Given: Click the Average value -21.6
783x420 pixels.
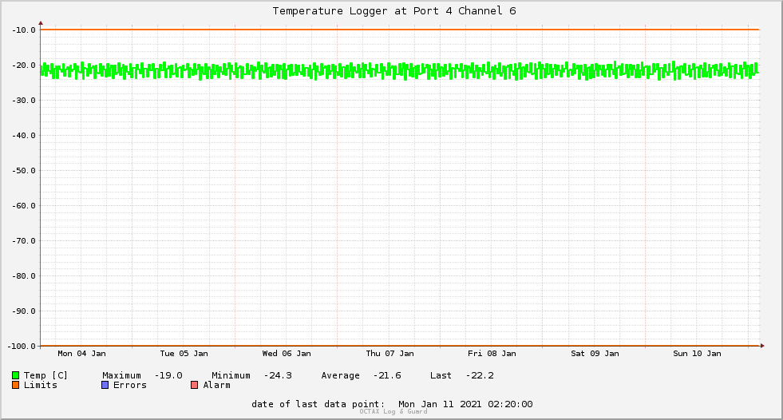Looking at the screenshot, I should 387,375.
